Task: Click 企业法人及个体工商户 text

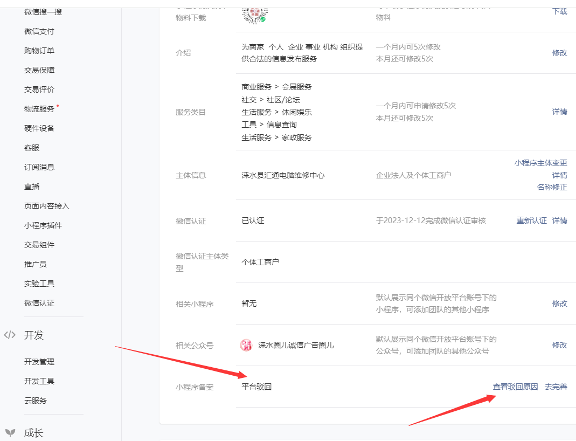Action: (x=413, y=175)
